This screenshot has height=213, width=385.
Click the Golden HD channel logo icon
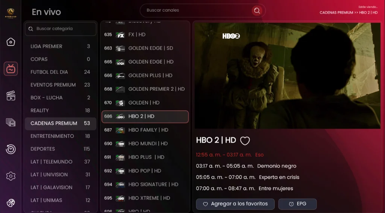(x=120, y=103)
